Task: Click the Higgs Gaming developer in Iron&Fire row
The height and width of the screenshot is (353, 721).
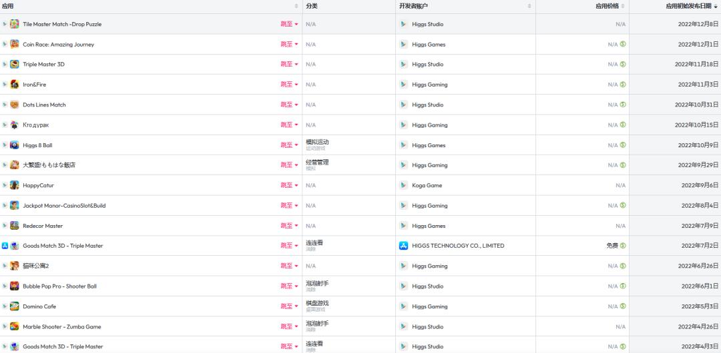Action: 429,85
